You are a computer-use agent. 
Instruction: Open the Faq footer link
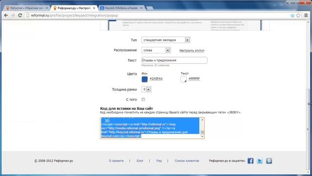pos(159,161)
